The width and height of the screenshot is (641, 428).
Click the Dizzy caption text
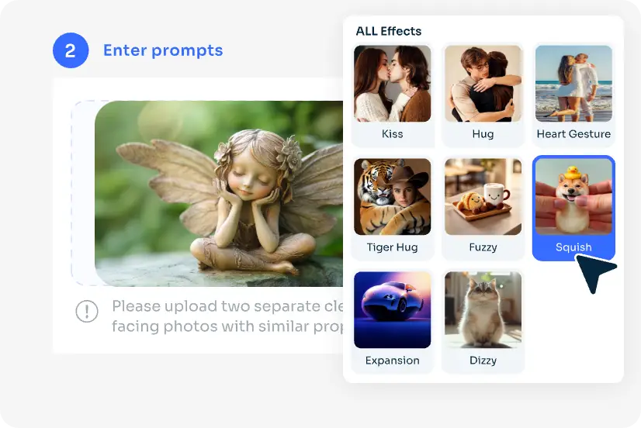[x=483, y=361]
